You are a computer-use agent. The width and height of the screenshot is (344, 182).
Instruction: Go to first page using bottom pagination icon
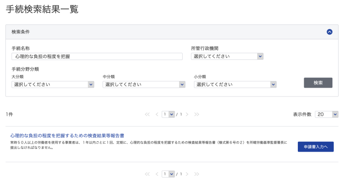[x=147, y=174]
